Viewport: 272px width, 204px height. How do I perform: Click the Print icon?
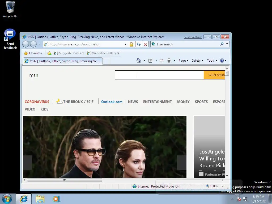(x=169, y=61)
